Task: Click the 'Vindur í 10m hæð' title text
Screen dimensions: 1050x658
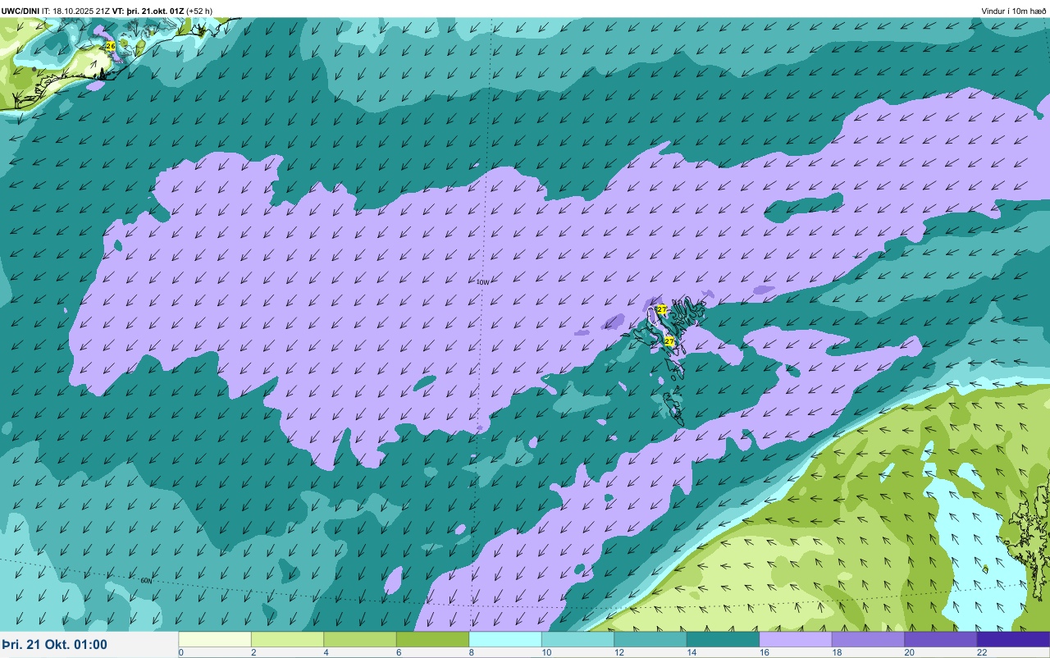Action: tap(1014, 11)
